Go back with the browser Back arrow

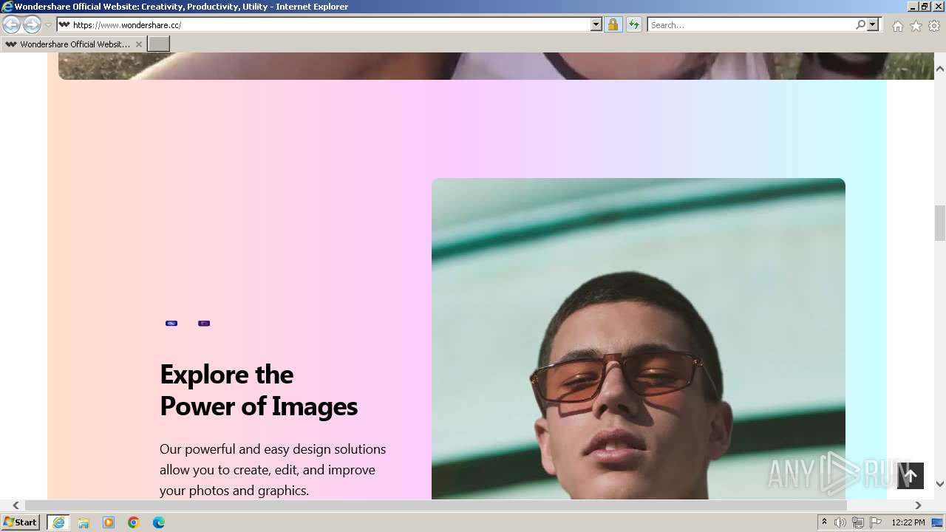click(x=11, y=25)
